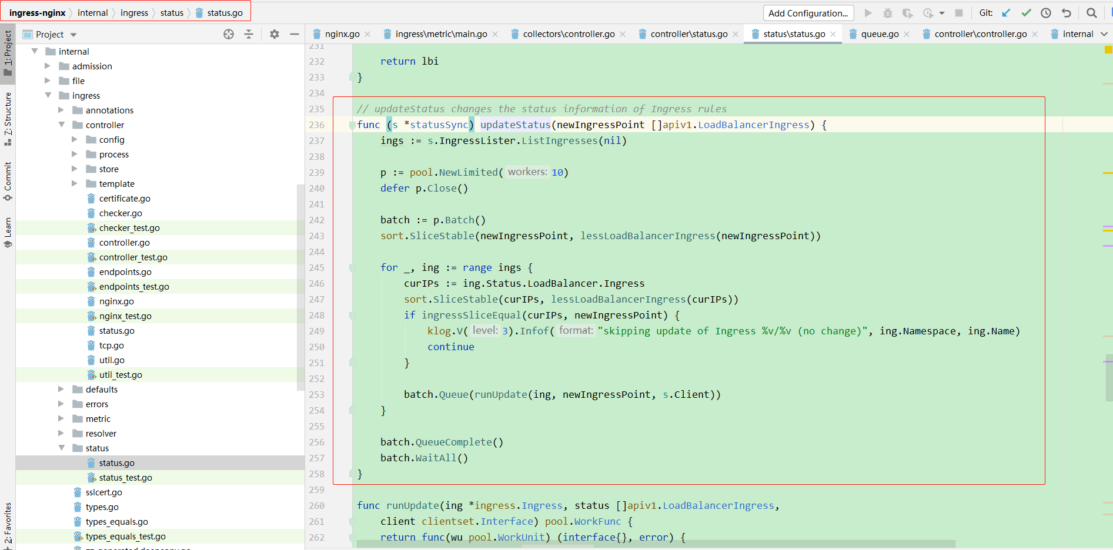The width and height of the screenshot is (1113, 550).
Task: Click the Debug bug icon
Action: click(x=888, y=13)
